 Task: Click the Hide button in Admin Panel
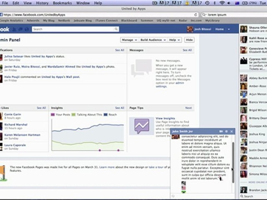[189, 40]
